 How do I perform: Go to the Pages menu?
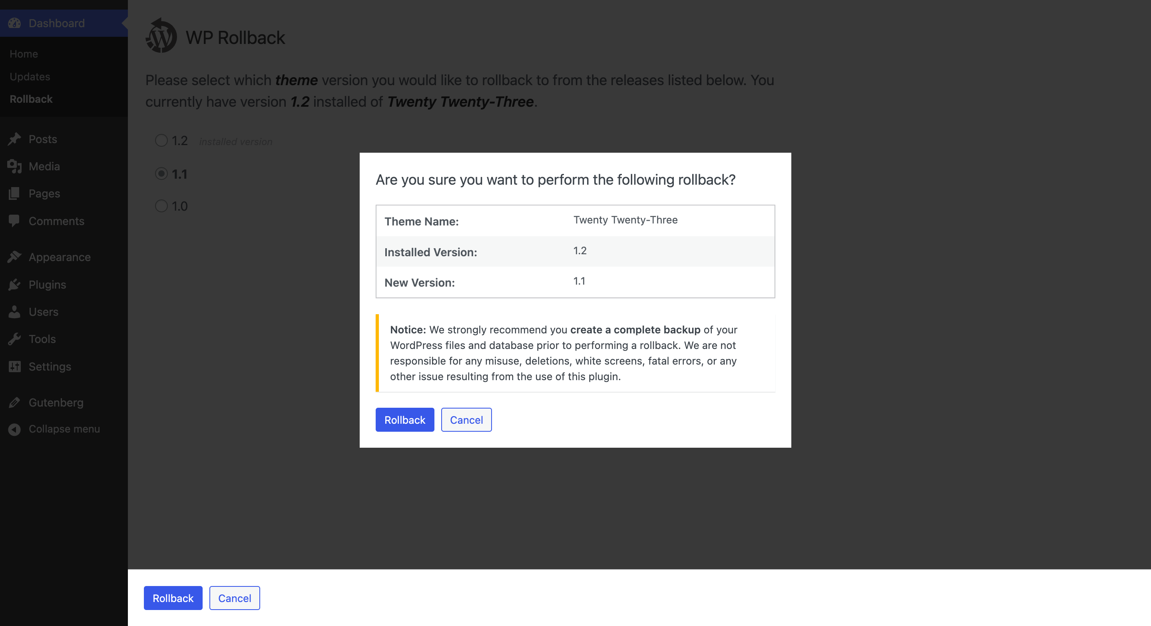(44, 193)
